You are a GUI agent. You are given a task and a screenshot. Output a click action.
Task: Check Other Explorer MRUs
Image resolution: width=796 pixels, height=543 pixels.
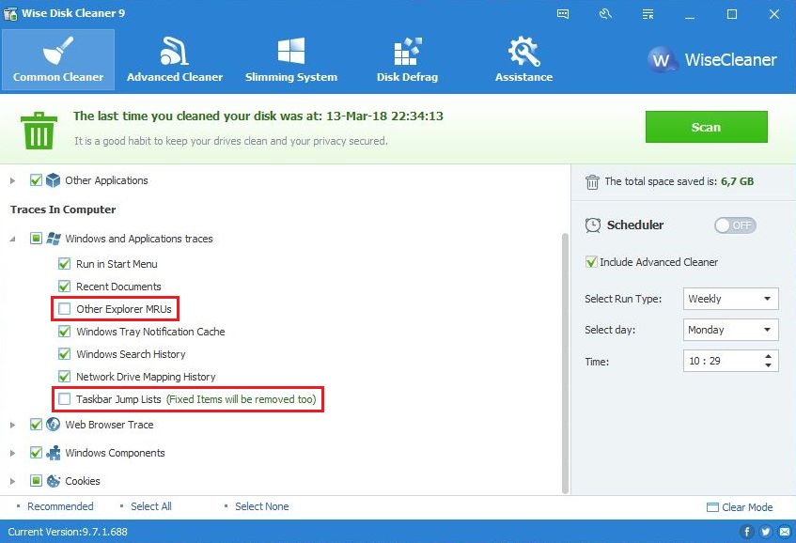coord(64,308)
